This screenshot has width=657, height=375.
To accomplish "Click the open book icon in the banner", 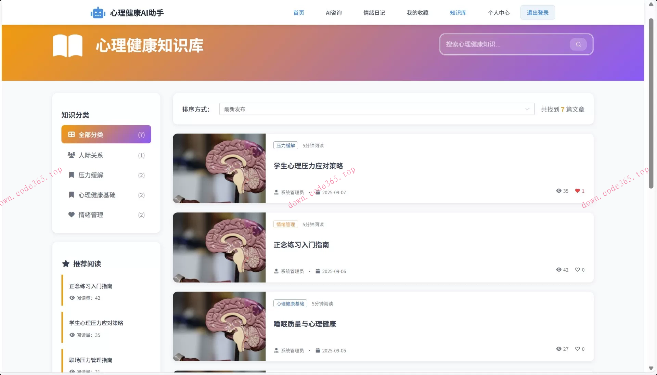I will tap(67, 45).
